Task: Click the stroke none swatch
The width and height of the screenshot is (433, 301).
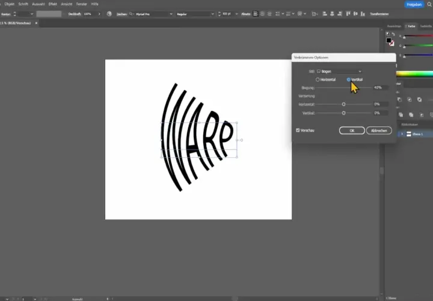Action: [392, 43]
